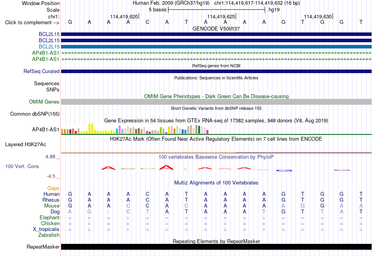
Task: Select the Zebrafish alignment row label
Action: [x=49, y=235]
